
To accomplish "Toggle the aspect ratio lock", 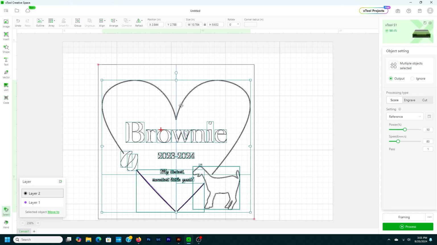I will pos(205,25).
